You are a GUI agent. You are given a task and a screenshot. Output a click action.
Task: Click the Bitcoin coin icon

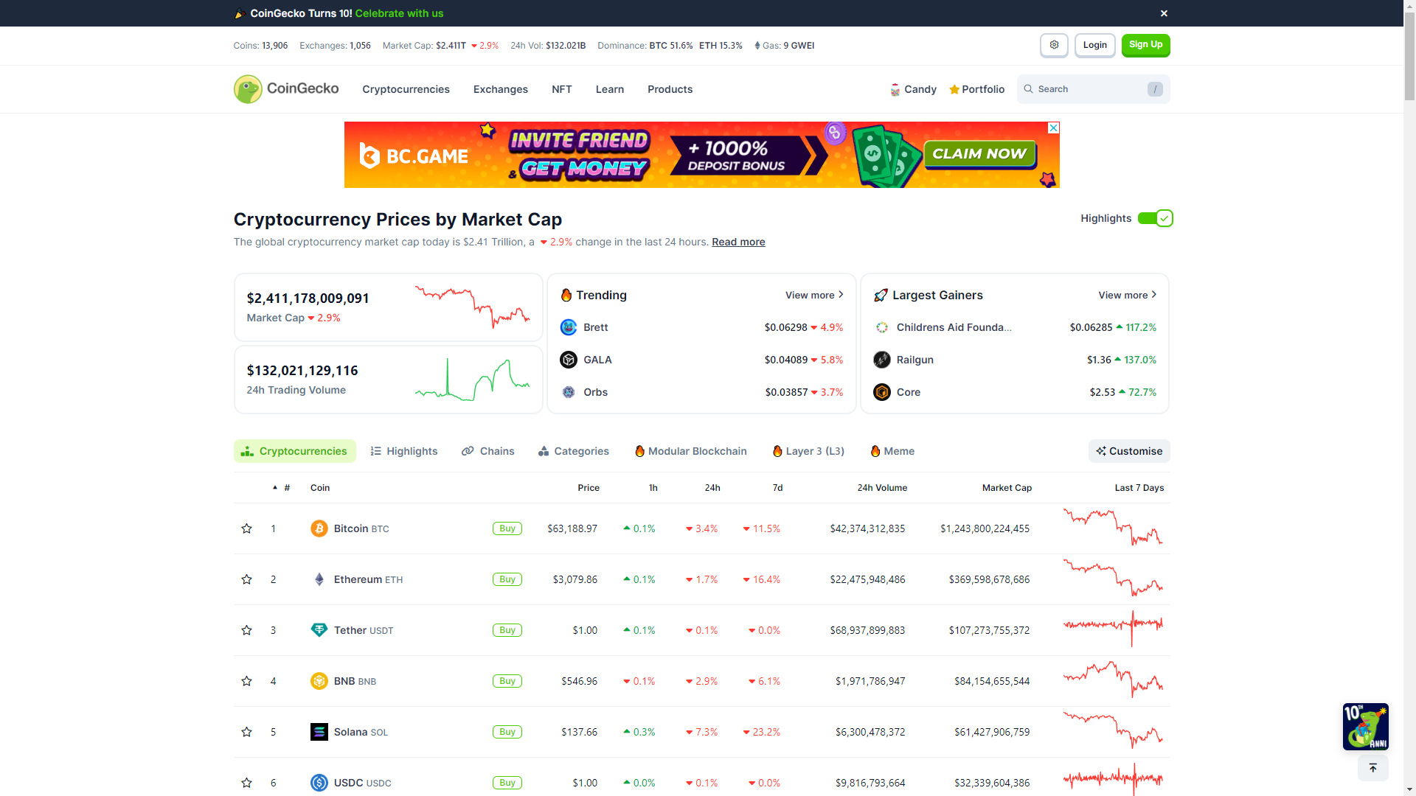pos(319,528)
